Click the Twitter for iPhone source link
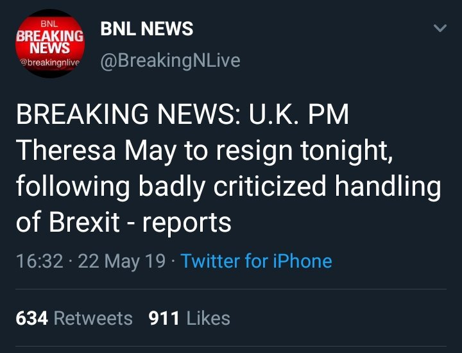 pyautogui.click(x=257, y=261)
